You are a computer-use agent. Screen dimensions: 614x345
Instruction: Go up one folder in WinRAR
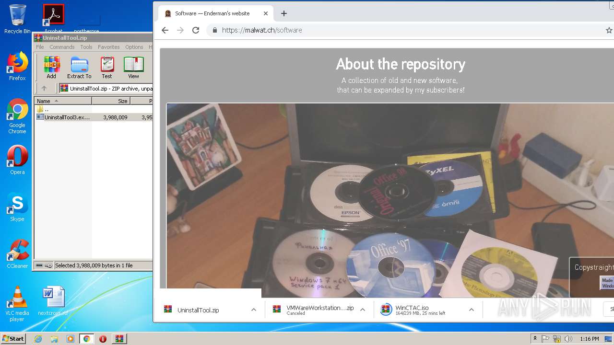[x=44, y=88]
